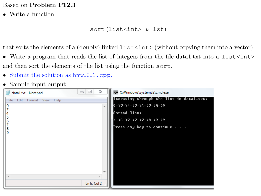Open the Edit menu in Notepad
Image resolution: width=261 pixels, height=196 pixels.
20,100
